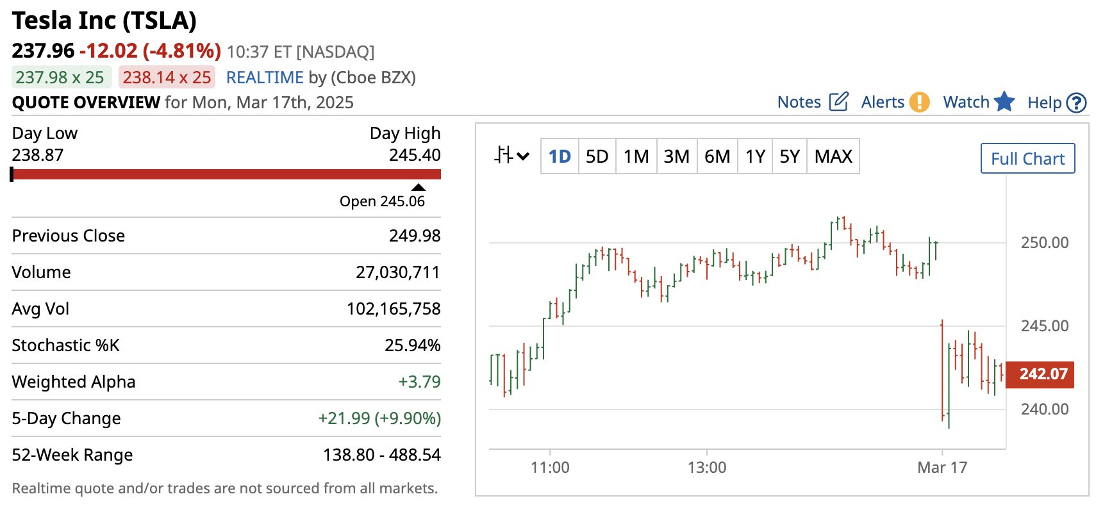Show the 5Y chart range
The height and width of the screenshot is (510, 1096).
tap(789, 156)
